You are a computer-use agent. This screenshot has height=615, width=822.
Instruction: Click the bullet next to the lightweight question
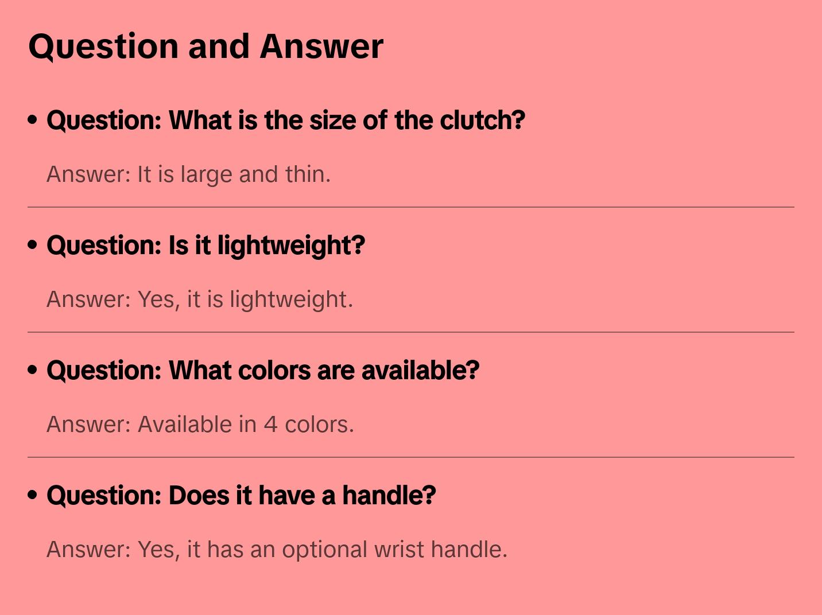[x=33, y=245]
